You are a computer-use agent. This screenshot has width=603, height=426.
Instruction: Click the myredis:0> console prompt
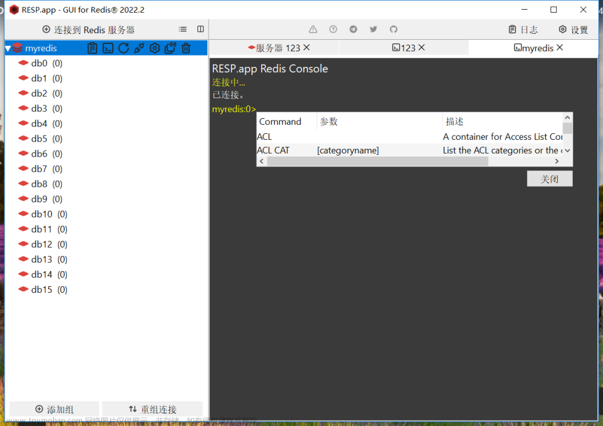coord(234,109)
